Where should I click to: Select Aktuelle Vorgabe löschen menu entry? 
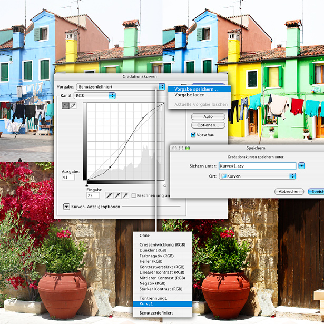click(x=199, y=104)
